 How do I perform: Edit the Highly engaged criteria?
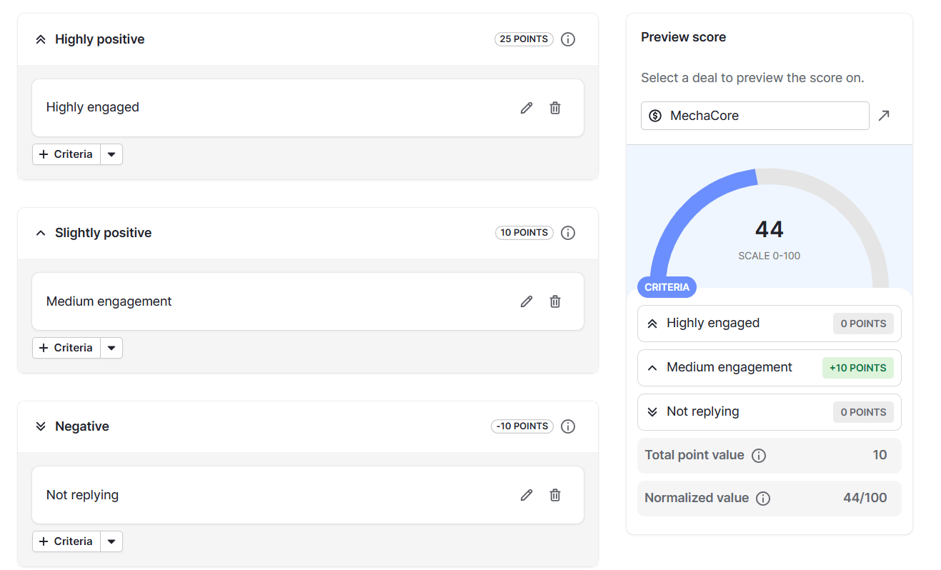click(x=527, y=108)
